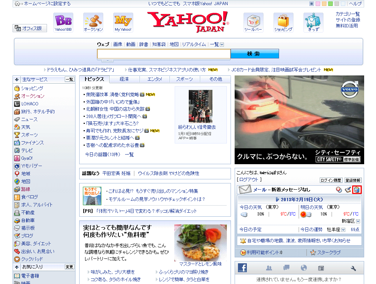Screen dimensions: 376x284
Task: Open the ツールバー cube icon
Action: tap(253, 22)
